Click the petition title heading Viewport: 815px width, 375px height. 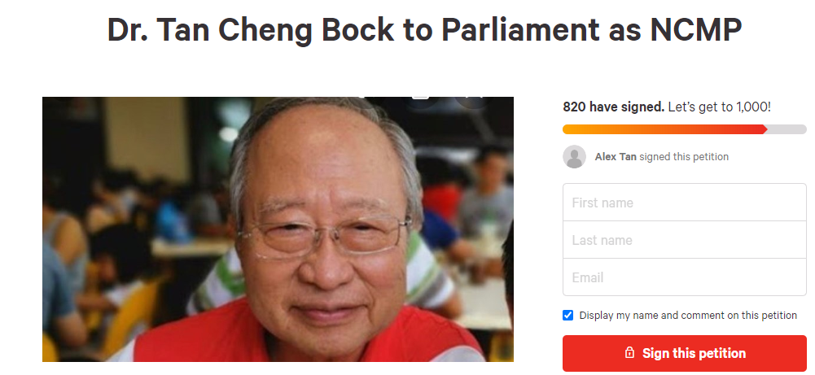tap(424, 29)
